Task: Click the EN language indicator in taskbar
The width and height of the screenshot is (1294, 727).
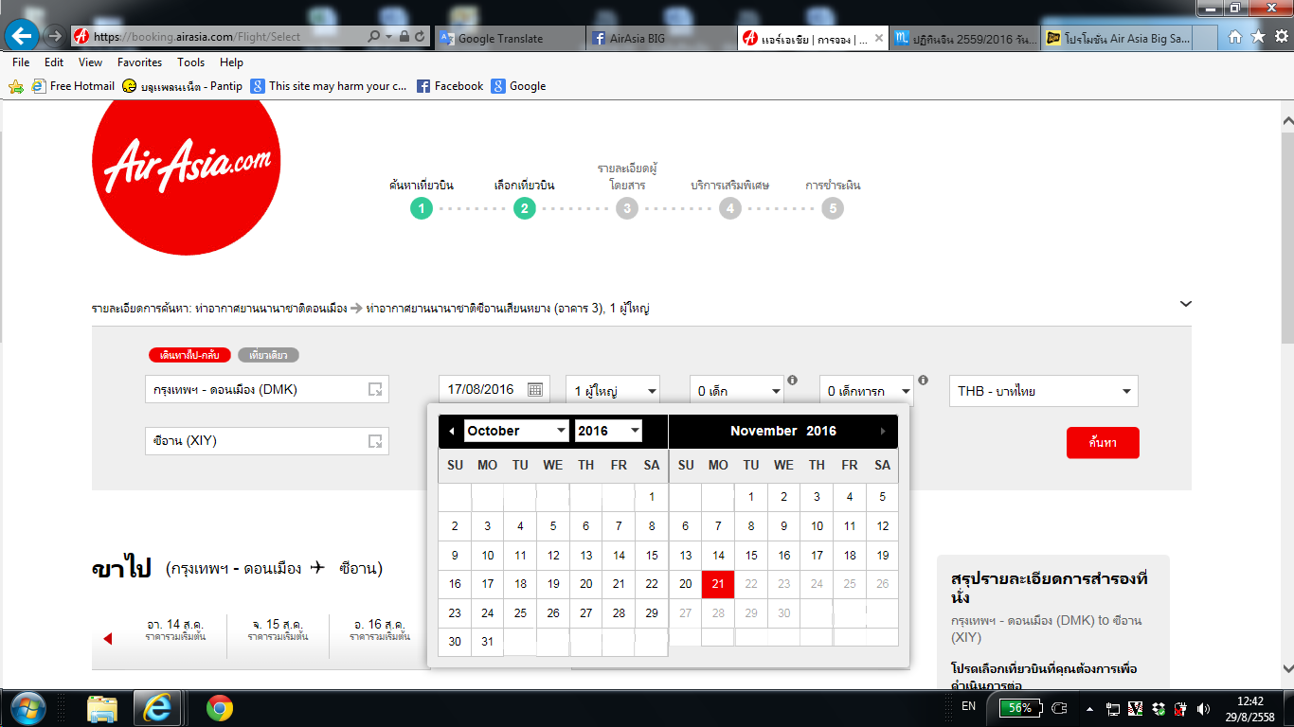Action: [x=968, y=706]
